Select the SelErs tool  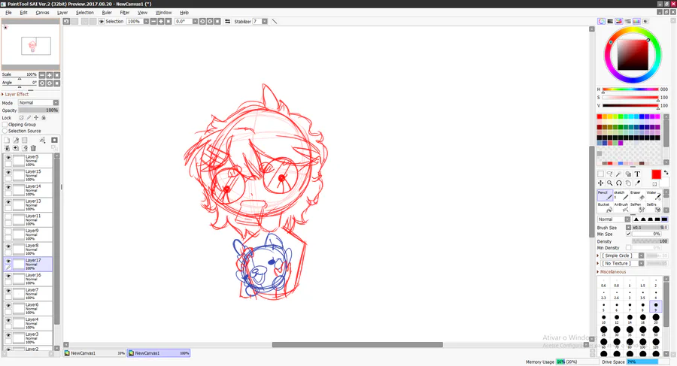pos(653,207)
